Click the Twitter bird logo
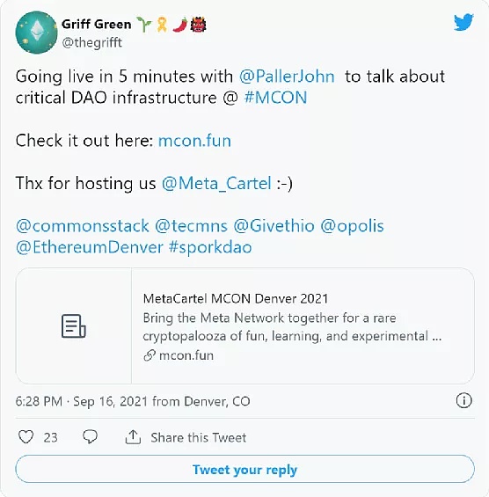489x497 pixels. (463, 22)
